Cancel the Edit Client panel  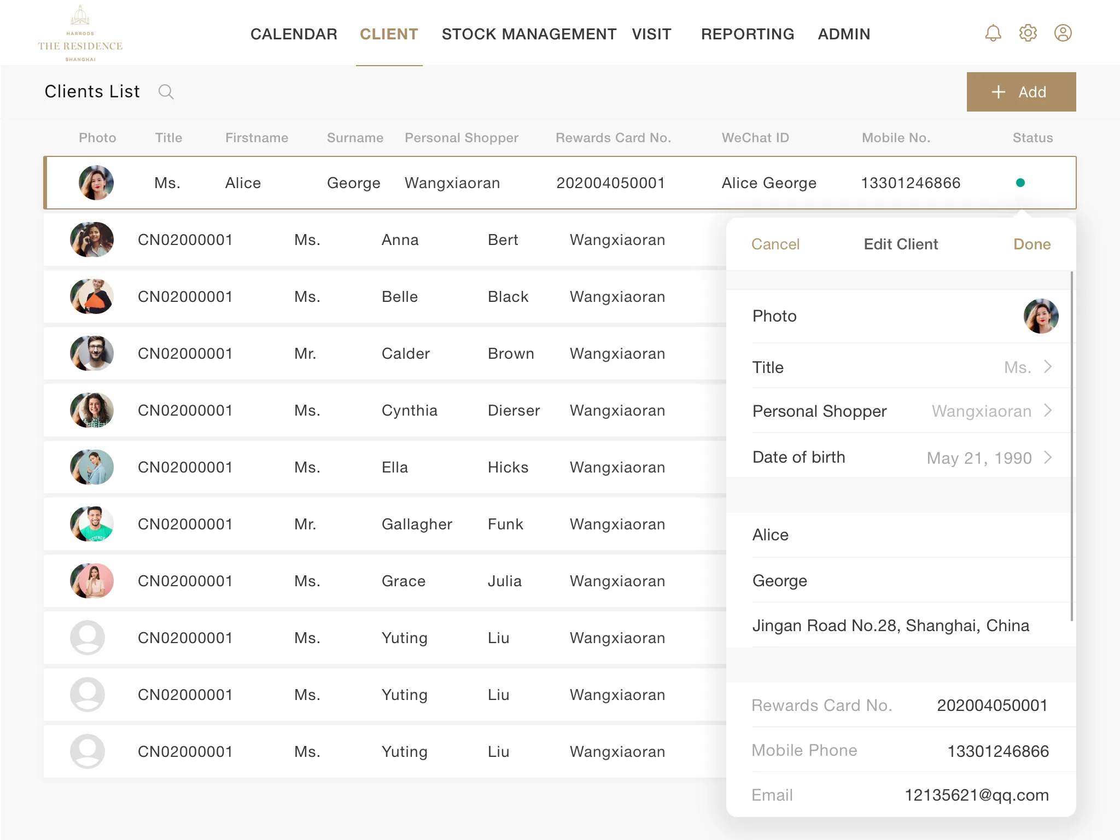[775, 244]
